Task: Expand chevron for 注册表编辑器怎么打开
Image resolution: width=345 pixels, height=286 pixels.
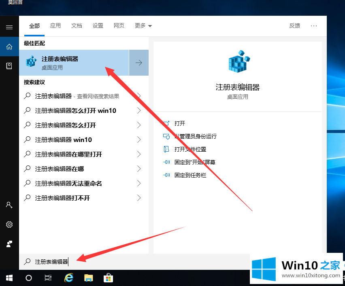Action: 139,125
